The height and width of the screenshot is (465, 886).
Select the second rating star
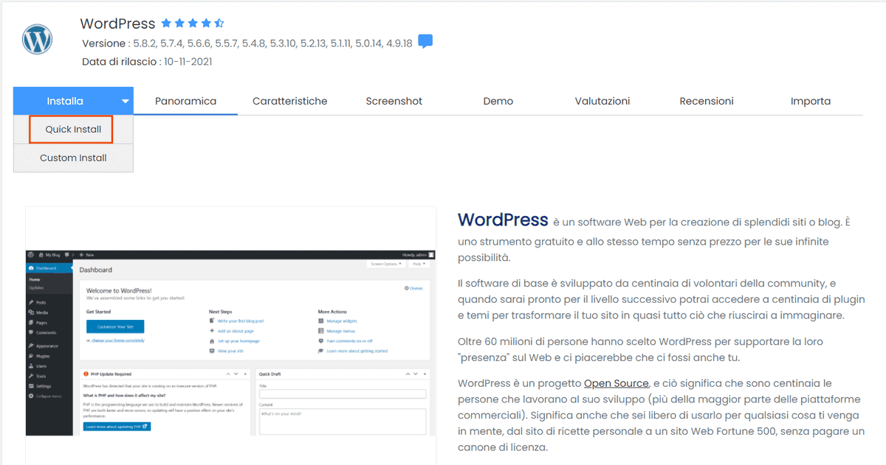pyautogui.click(x=179, y=23)
